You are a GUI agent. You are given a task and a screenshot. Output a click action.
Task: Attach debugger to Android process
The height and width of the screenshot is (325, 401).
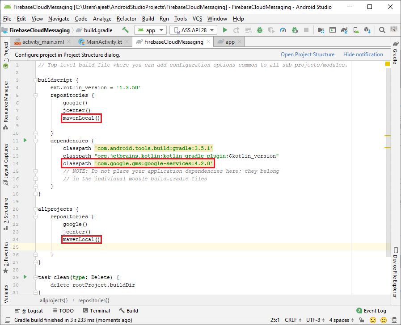coord(295,30)
